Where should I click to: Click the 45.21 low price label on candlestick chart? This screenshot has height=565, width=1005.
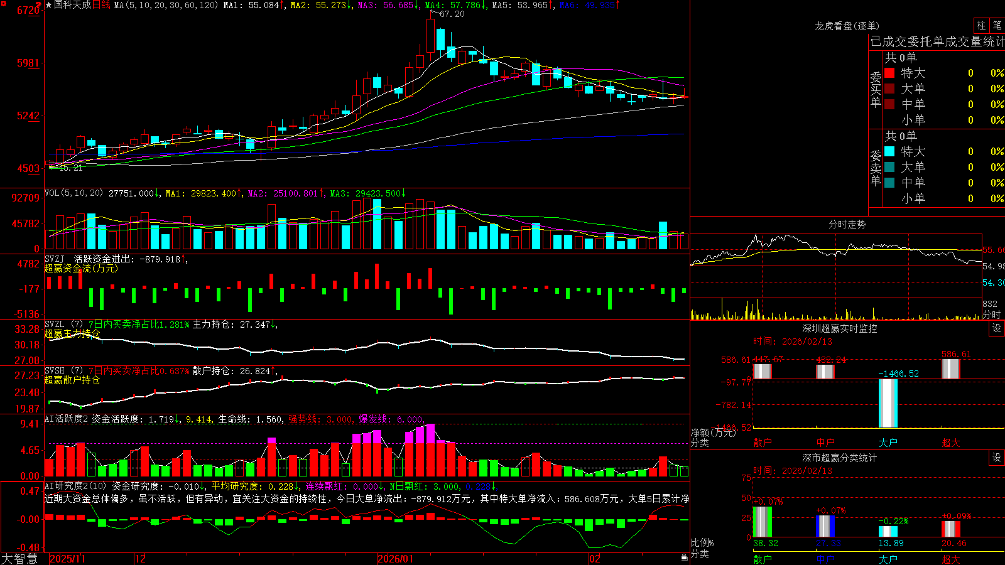coord(70,168)
